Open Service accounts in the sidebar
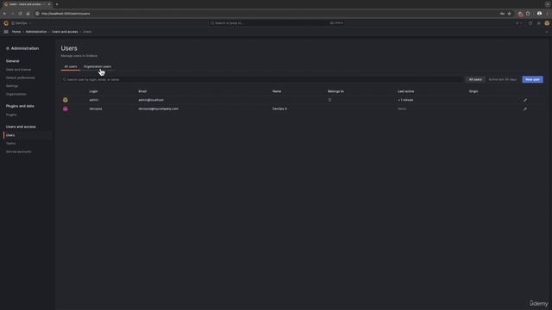Screen dimensions: 552x310 (18, 152)
